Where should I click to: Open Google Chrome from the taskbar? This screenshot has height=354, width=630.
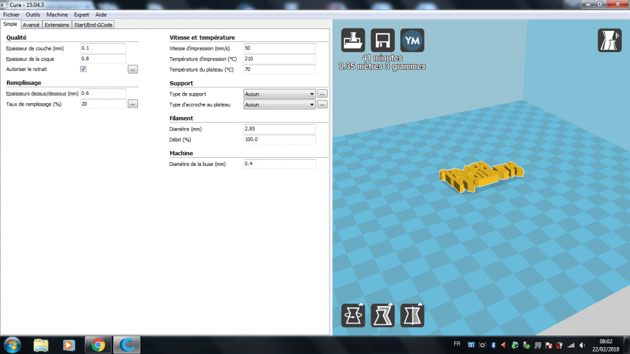(x=98, y=345)
